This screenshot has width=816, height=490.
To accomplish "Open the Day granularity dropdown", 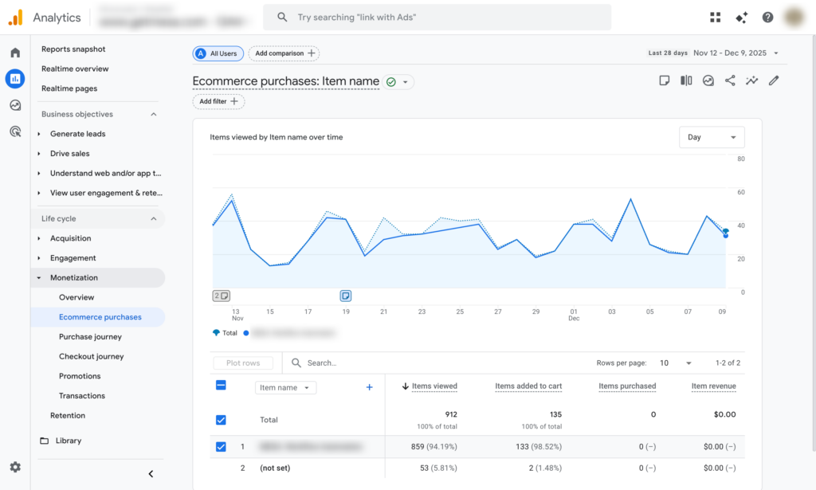I will (x=712, y=137).
